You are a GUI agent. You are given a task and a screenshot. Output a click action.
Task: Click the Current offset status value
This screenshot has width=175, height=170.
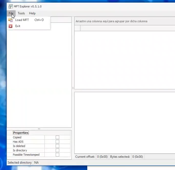coord(102,157)
